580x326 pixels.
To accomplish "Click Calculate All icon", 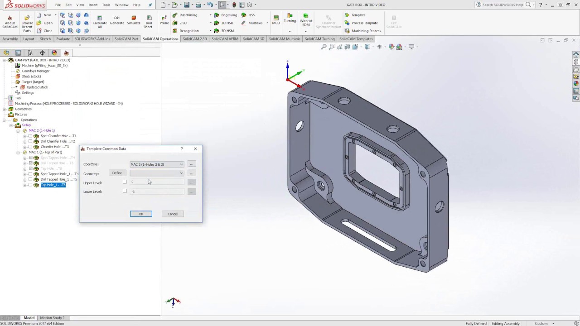I will point(100,22).
